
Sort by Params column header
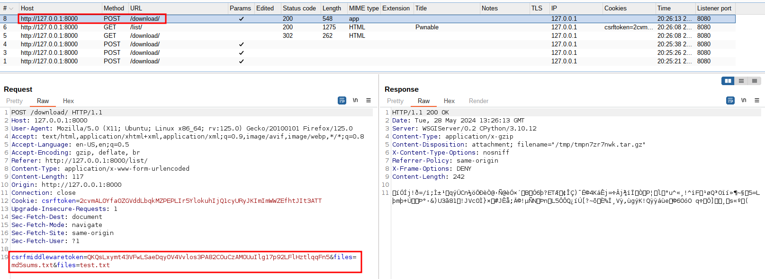tap(240, 8)
